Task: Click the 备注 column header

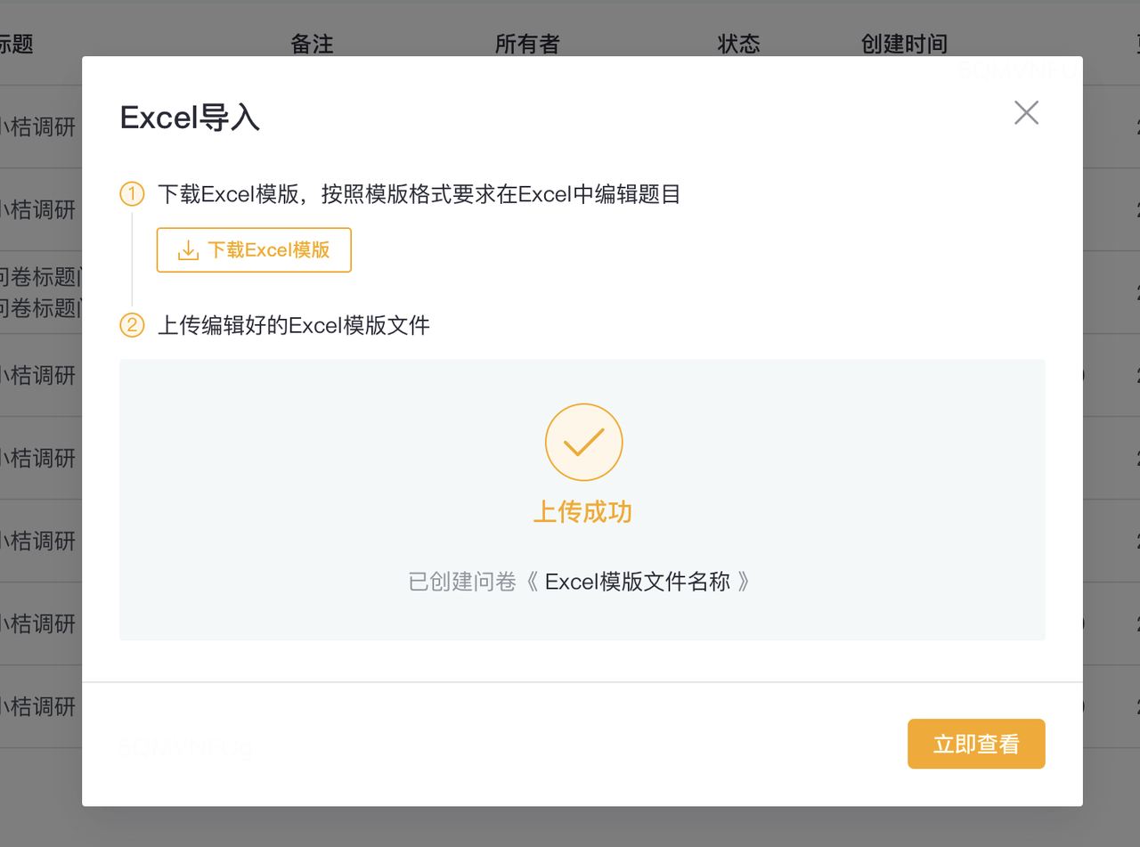Action: point(312,44)
